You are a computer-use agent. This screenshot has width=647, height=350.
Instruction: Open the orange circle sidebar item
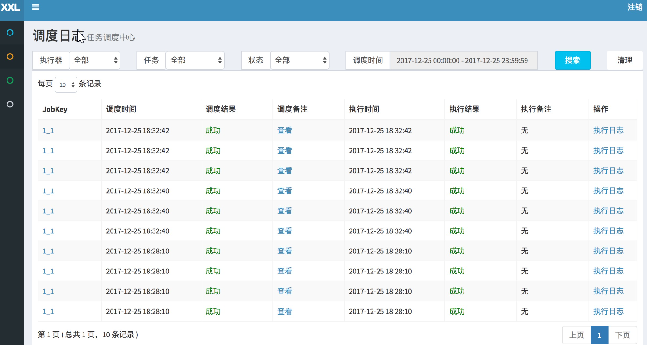(10, 56)
